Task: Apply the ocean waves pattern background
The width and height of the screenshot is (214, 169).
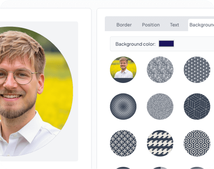Action: [x=160, y=143]
